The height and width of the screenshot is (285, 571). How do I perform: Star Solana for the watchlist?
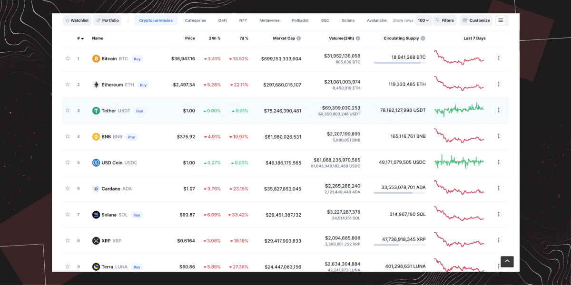pyautogui.click(x=68, y=215)
